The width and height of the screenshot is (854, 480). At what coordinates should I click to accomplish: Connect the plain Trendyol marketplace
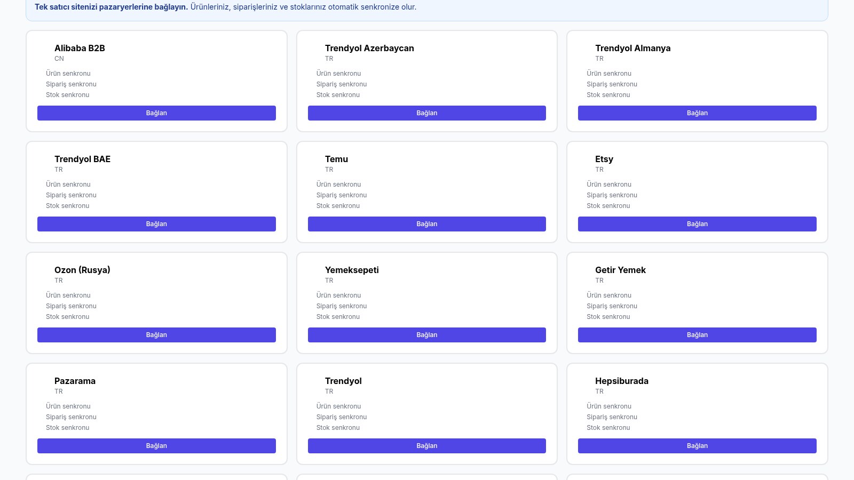pyautogui.click(x=427, y=446)
